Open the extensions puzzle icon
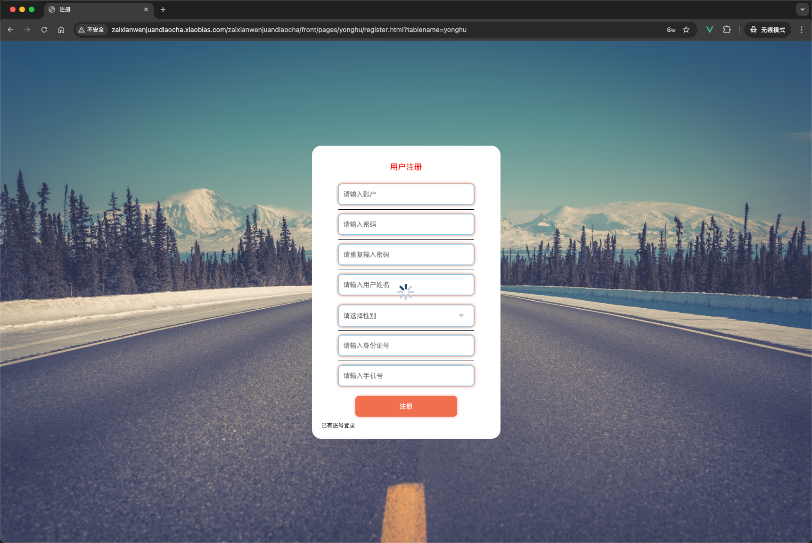This screenshot has height=543, width=812. pyautogui.click(x=727, y=30)
